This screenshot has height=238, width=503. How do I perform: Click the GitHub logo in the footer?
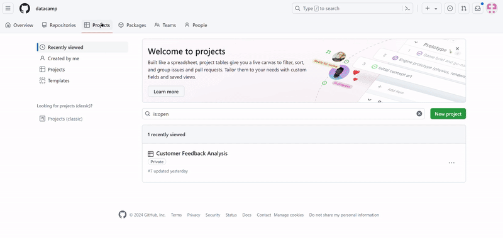(x=123, y=215)
